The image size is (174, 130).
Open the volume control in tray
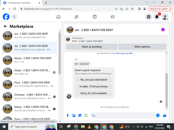[x=142, y=127]
